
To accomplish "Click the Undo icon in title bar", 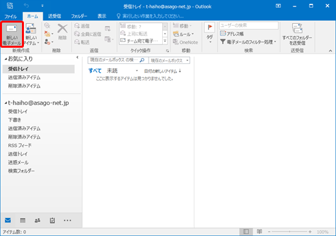I will [26, 6].
